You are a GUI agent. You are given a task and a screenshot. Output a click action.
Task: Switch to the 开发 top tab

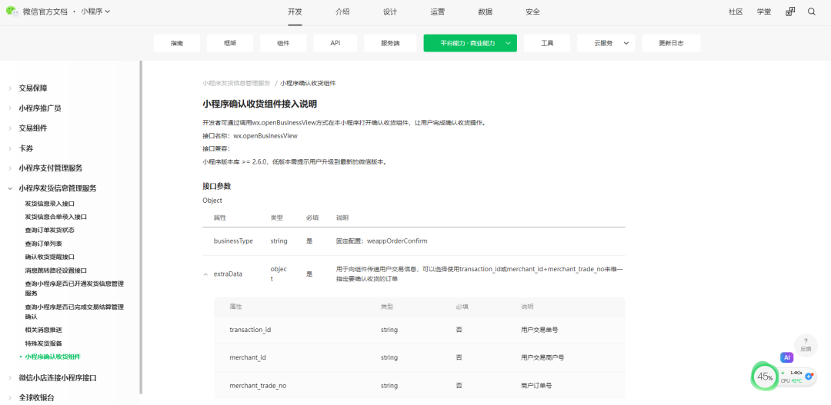coord(295,12)
